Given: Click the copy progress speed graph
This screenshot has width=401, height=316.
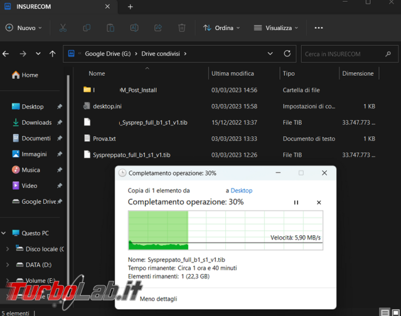Looking at the screenshot, I should click(225, 230).
